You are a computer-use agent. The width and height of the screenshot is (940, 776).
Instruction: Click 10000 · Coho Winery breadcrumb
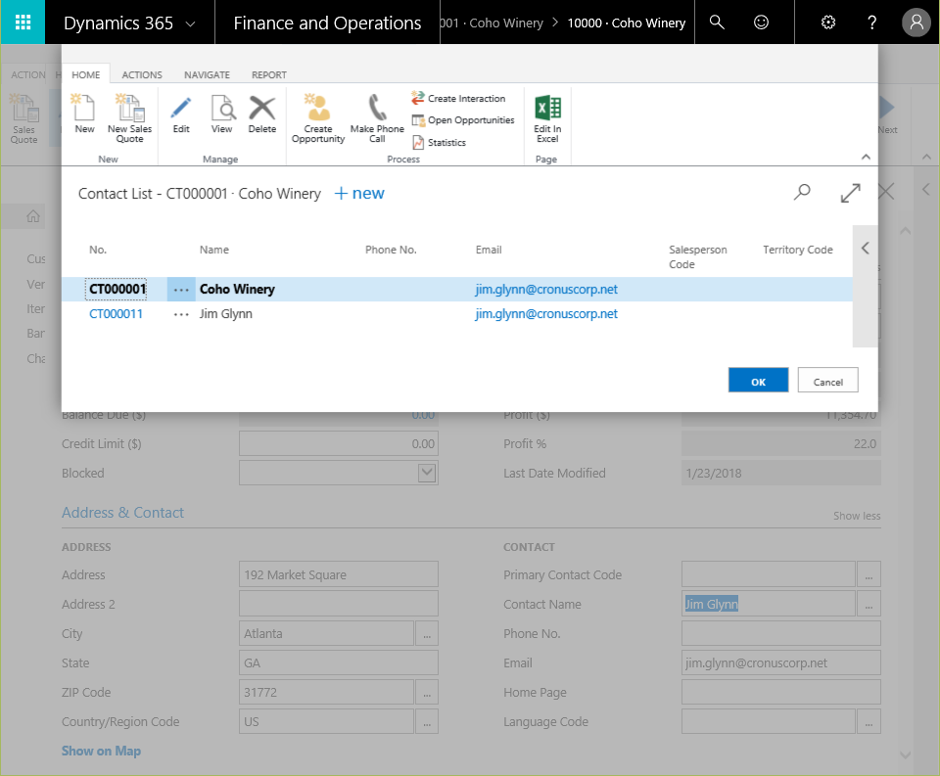tap(627, 23)
